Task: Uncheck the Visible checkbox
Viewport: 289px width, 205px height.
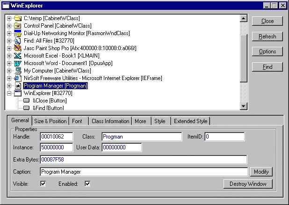Action: (x=43, y=184)
